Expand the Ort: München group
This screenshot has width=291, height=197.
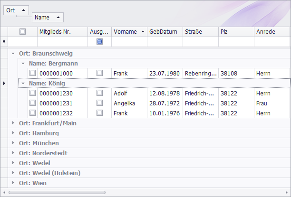[13, 143]
